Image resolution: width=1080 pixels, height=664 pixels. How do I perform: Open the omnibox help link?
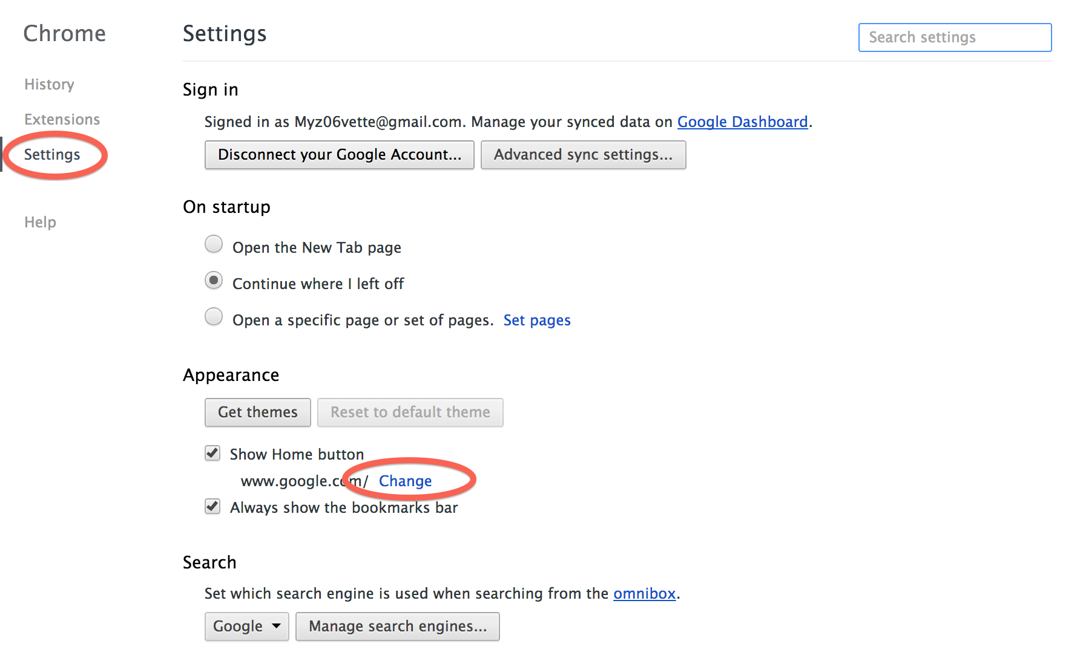coord(644,593)
